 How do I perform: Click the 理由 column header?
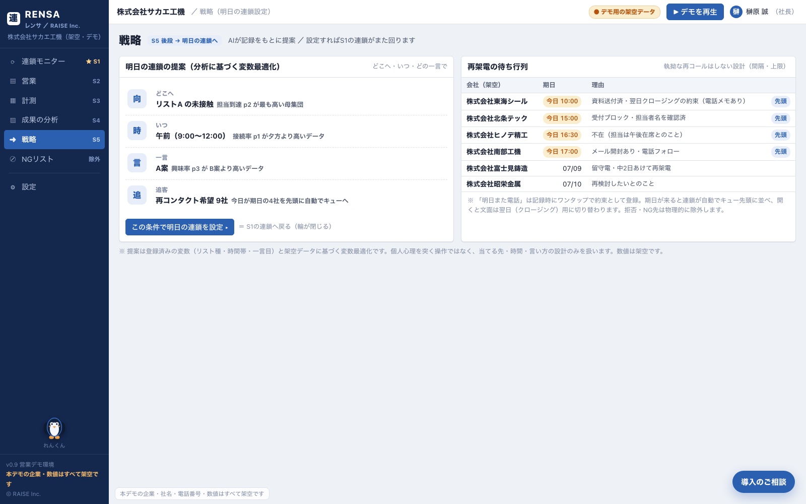[598, 85]
